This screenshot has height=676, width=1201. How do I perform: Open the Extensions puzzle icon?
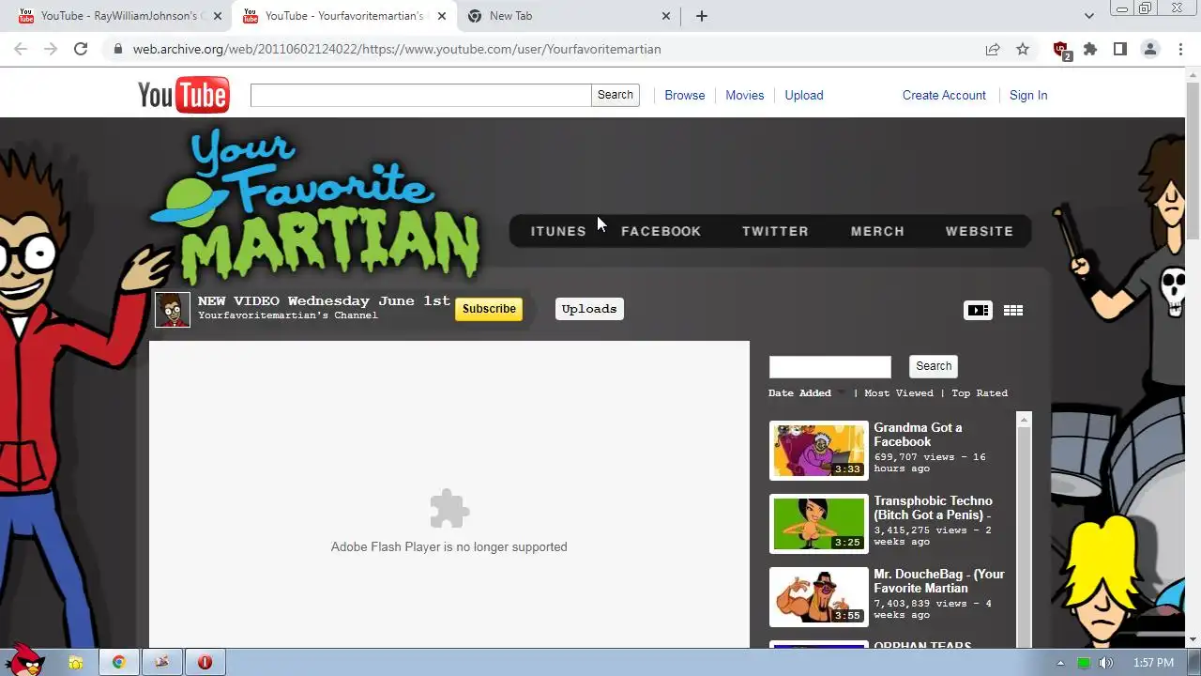click(1090, 49)
